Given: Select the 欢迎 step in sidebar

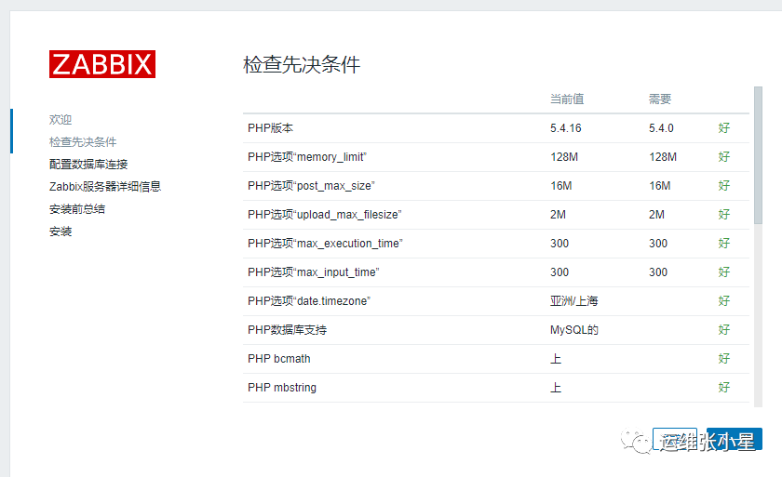Looking at the screenshot, I should [61, 120].
